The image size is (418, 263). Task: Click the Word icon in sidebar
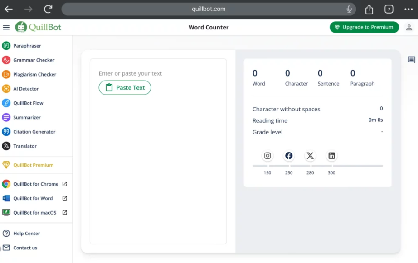6,198
